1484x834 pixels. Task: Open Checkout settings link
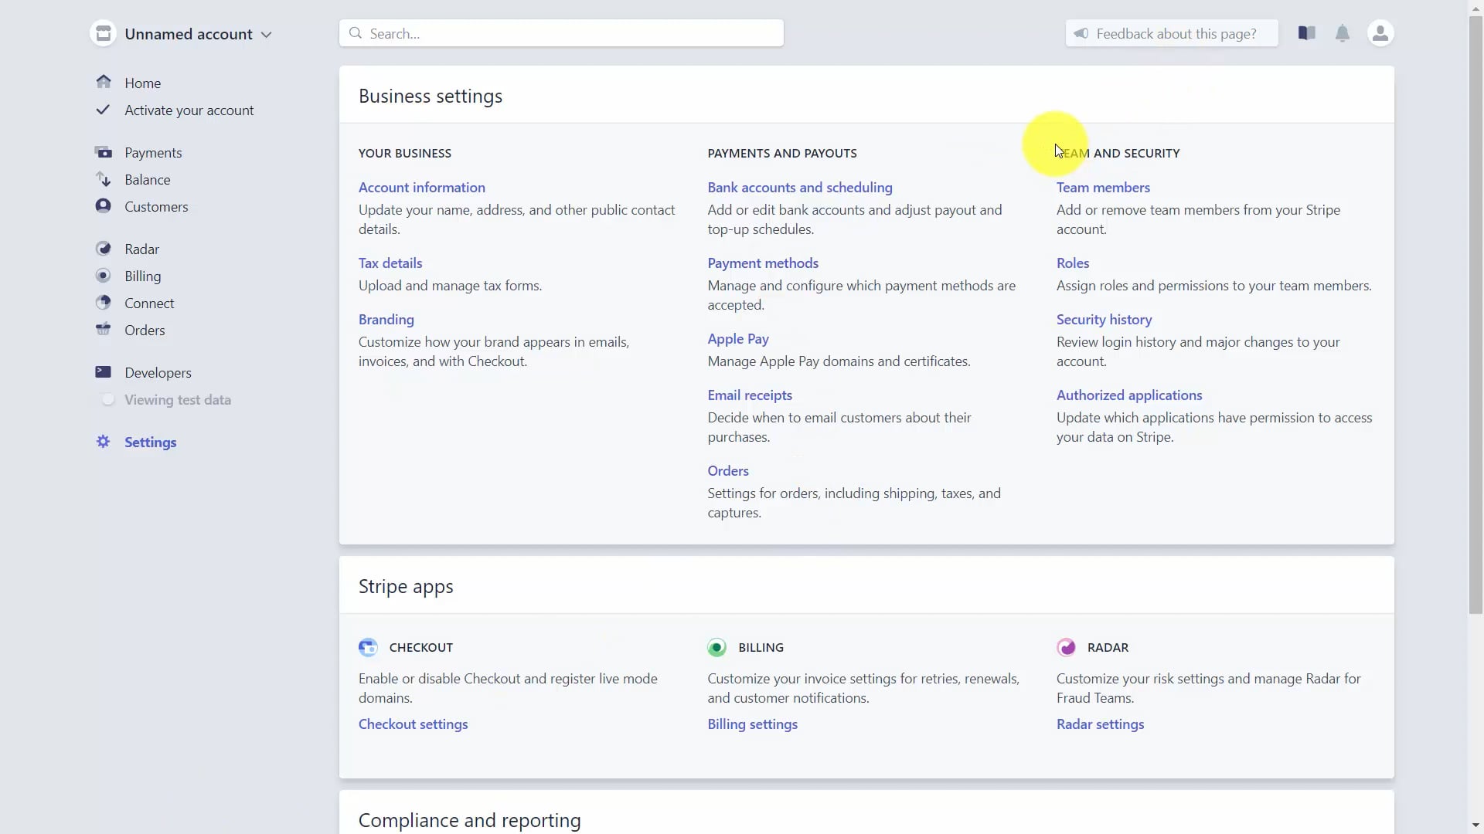414,724
